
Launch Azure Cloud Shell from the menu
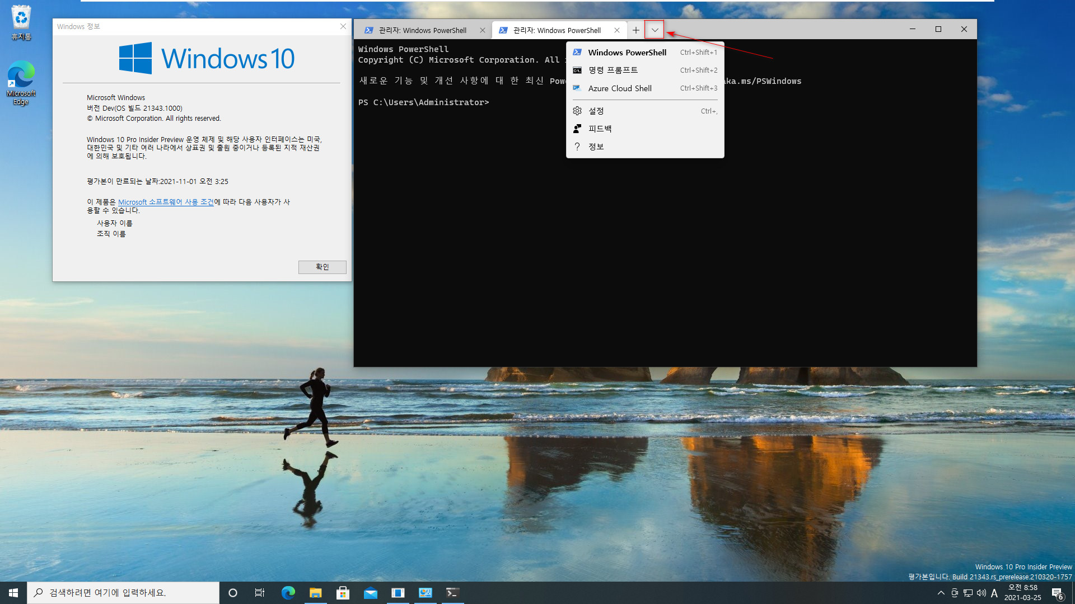(645, 88)
